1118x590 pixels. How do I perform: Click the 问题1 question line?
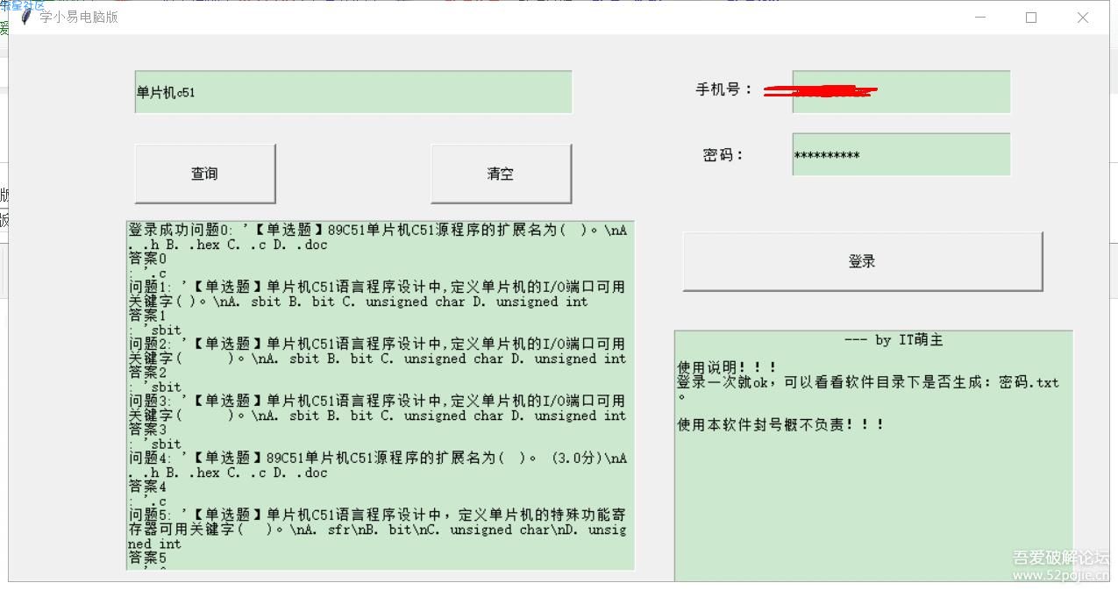377,287
